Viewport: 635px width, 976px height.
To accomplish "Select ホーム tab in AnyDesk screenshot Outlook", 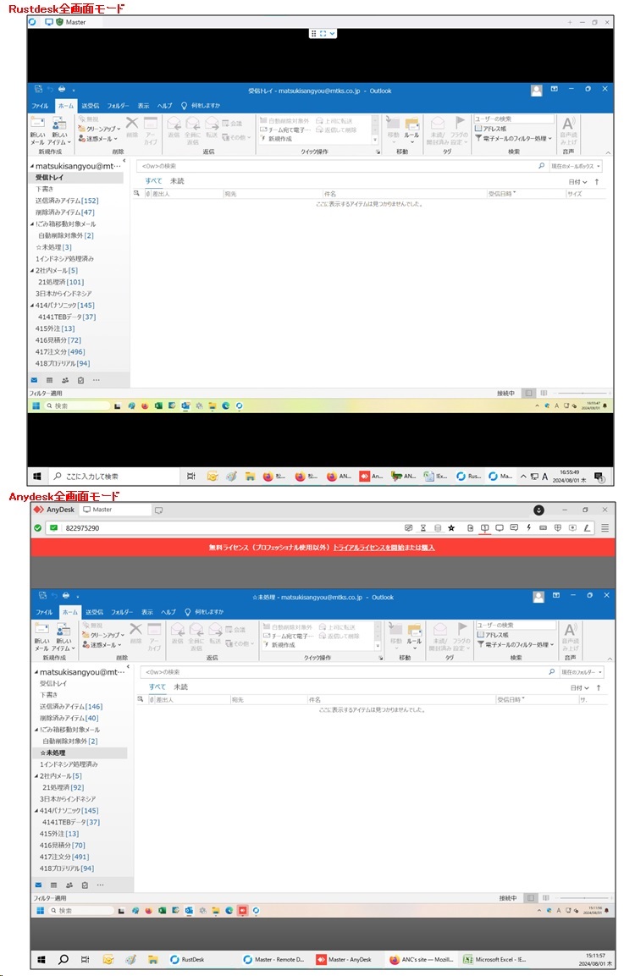I will click(69, 612).
